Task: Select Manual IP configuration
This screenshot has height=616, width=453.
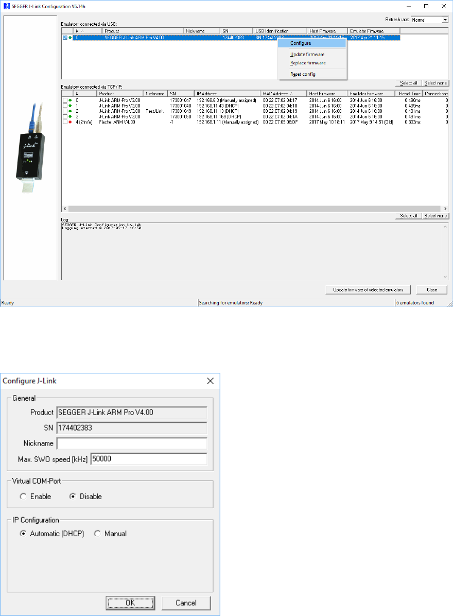Action: (97, 534)
